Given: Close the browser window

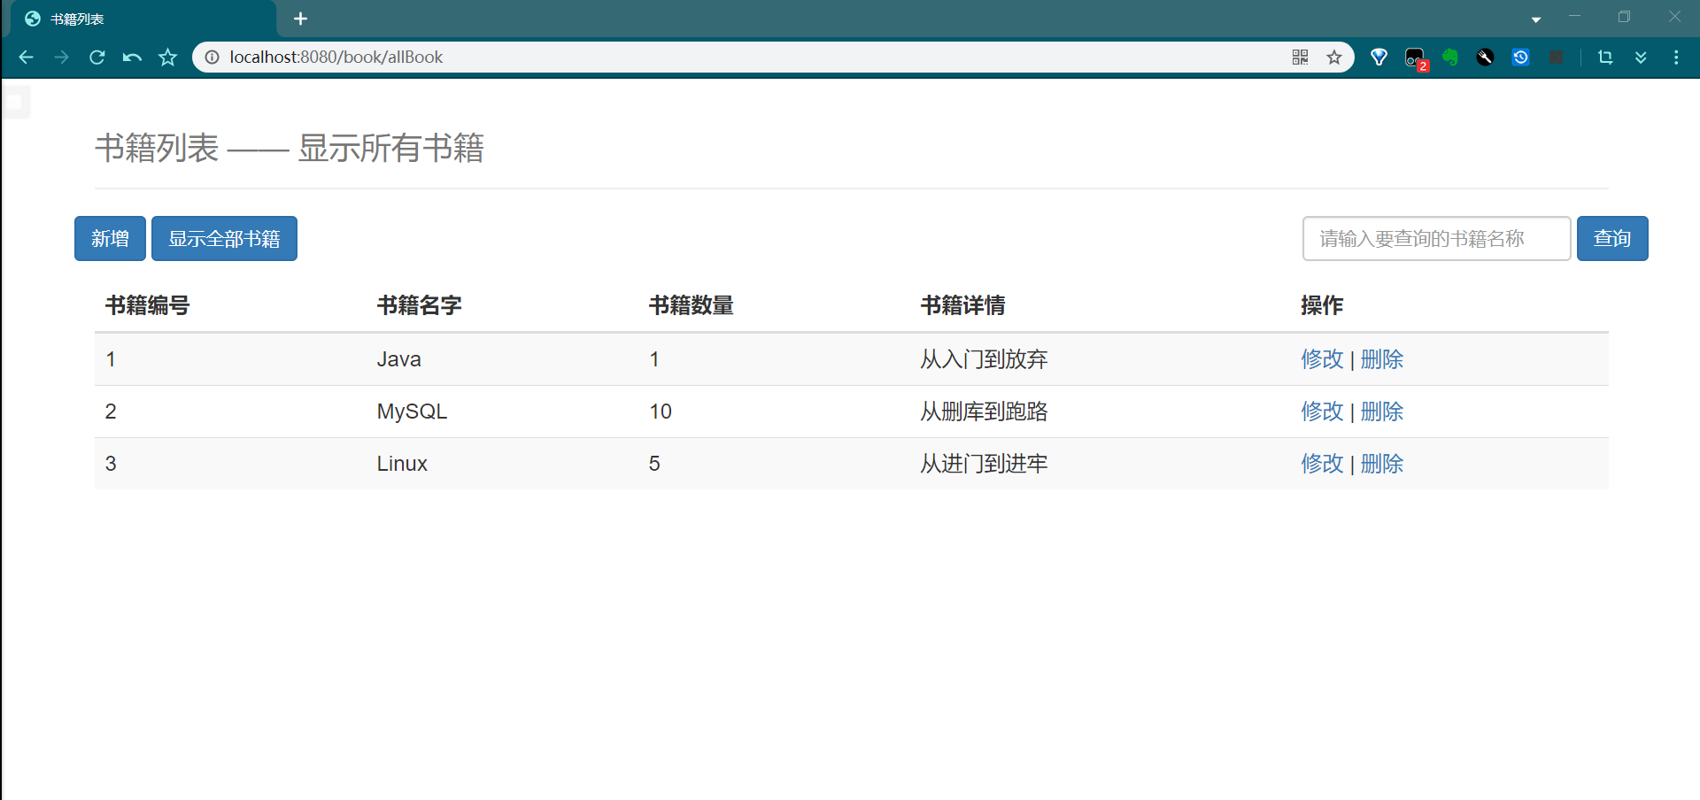Looking at the screenshot, I should 1674,17.
